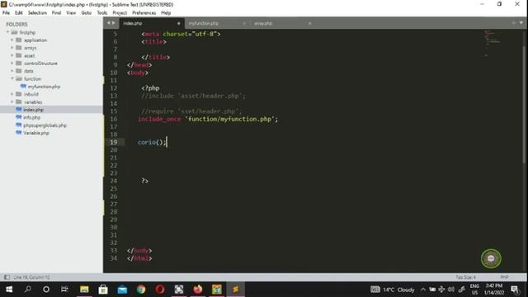Open info.php from the sidebar
The height and width of the screenshot is (297, 528).
pyautogui.click(x=31, y=117)
